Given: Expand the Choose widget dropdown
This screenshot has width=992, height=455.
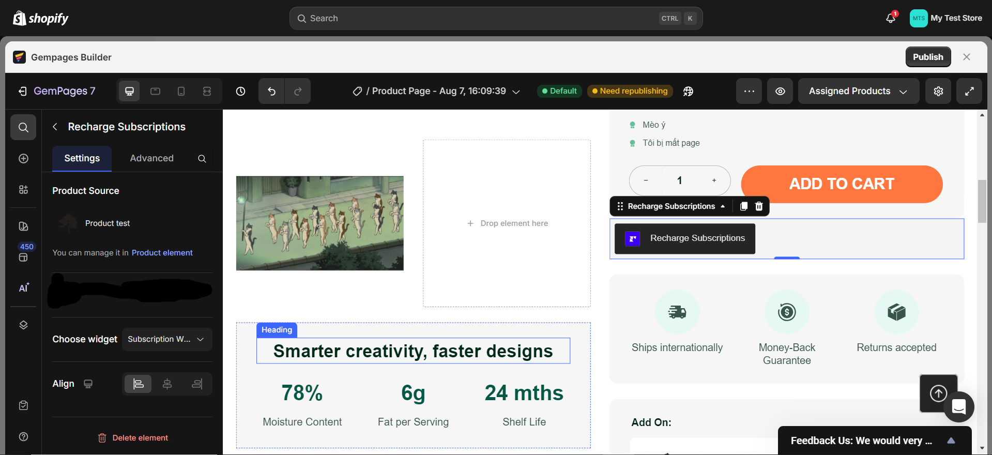Looking at the screenshot, I should pyautogui.click(x=166, y=339).
